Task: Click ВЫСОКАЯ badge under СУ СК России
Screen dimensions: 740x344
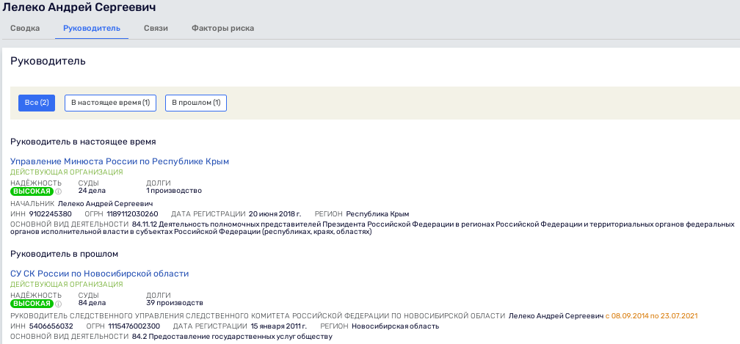Action: pyautogui.click(x=32, y=304)
